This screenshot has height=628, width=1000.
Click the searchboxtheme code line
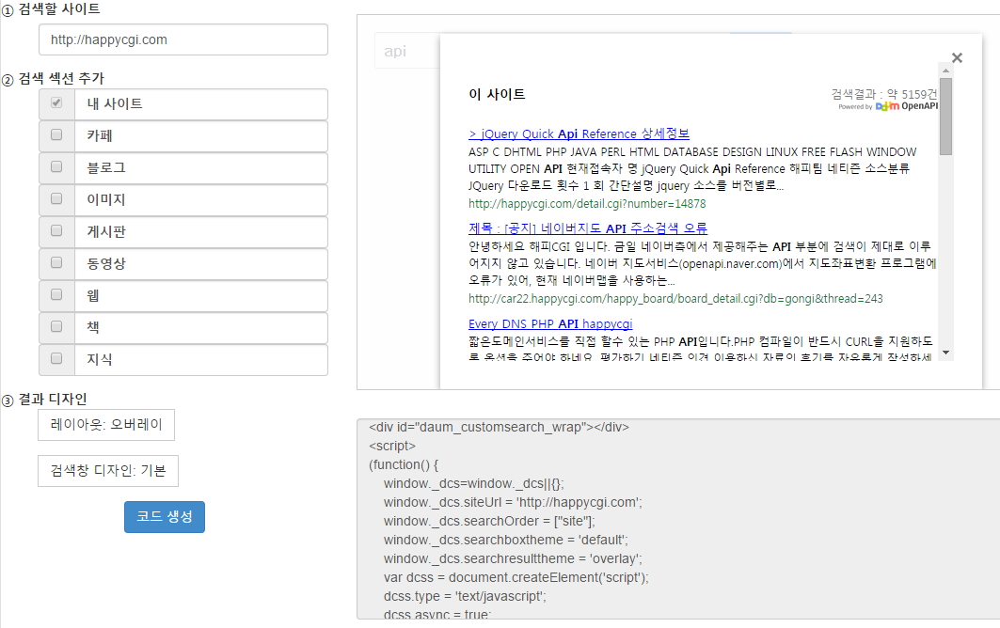[x=506, y=540]
